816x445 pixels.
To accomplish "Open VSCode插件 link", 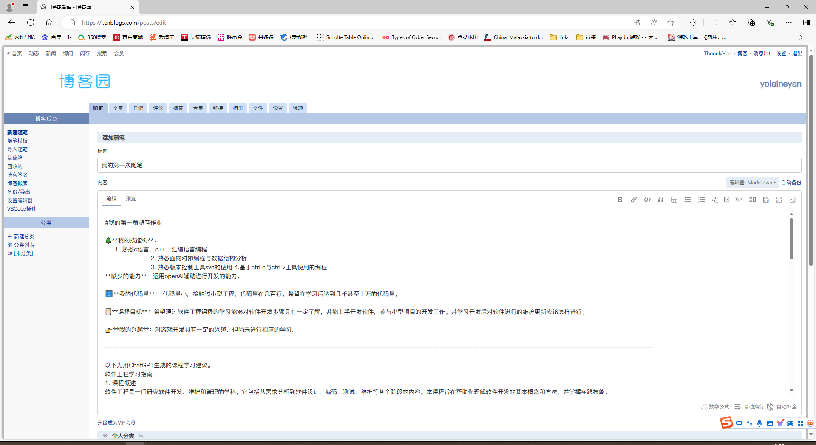I will (22, 209).
